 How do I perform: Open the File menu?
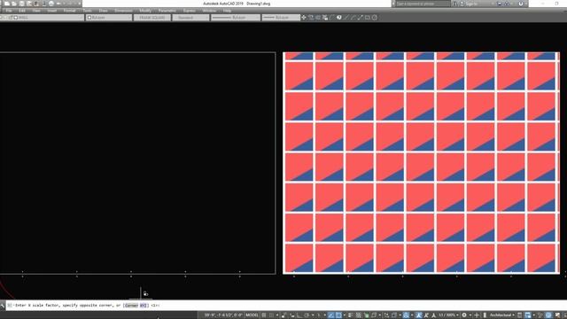coord(9,11)
